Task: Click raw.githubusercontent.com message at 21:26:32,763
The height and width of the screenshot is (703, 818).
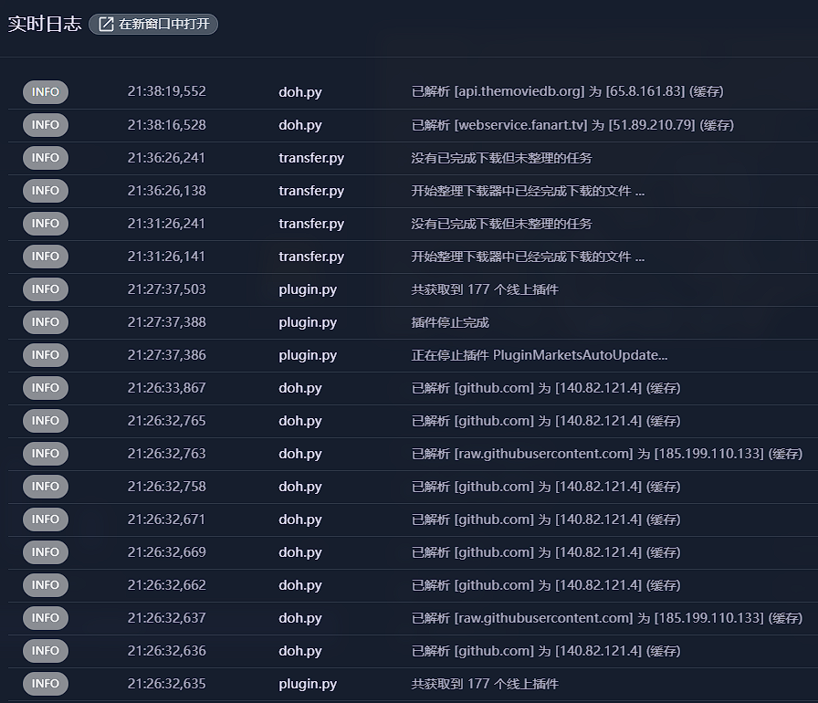Action: 607,454
